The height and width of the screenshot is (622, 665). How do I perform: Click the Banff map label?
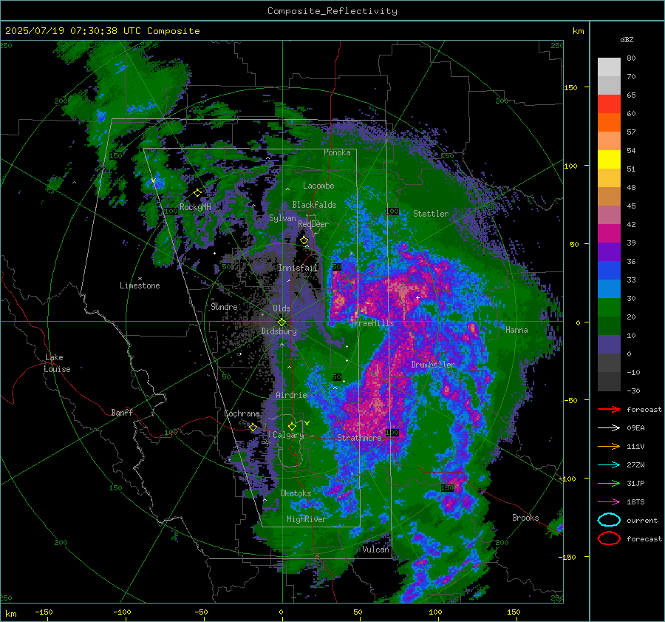pyautogui.click(x=122, y=412)
